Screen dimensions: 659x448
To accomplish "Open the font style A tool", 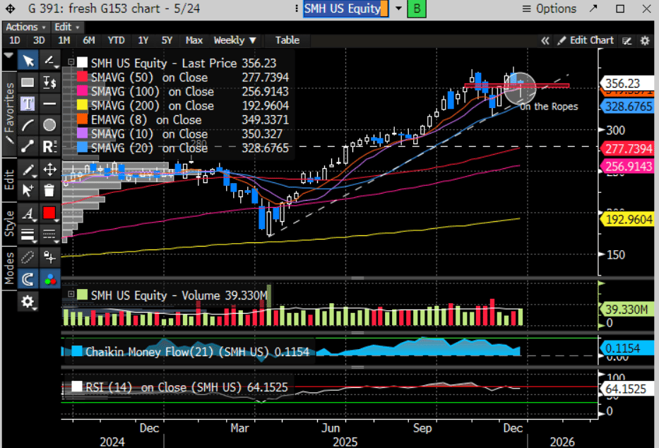I will [28, 213].
